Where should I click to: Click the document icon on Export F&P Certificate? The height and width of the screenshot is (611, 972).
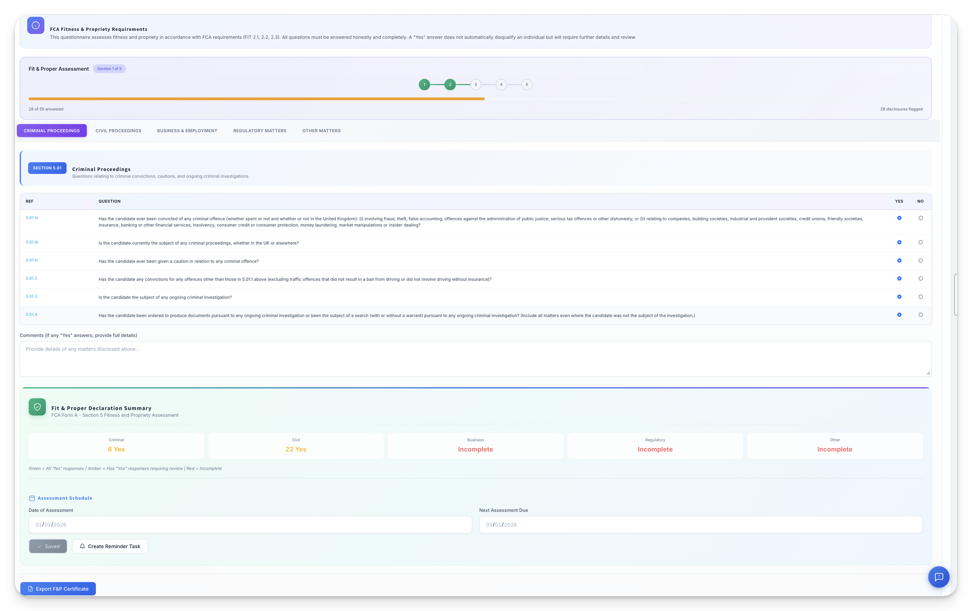30,589
